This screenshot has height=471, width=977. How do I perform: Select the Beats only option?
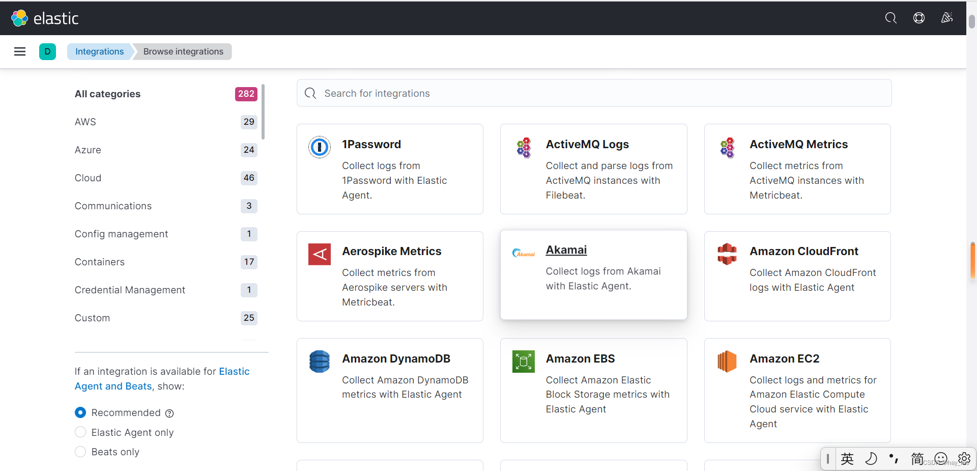point(80,452)
